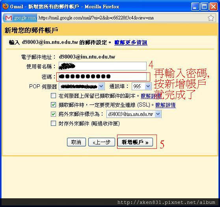Enable 封存外來郵件 (略過收件匣) checkbox
This screenshot has width=220, height=207.
coord(54,123)
